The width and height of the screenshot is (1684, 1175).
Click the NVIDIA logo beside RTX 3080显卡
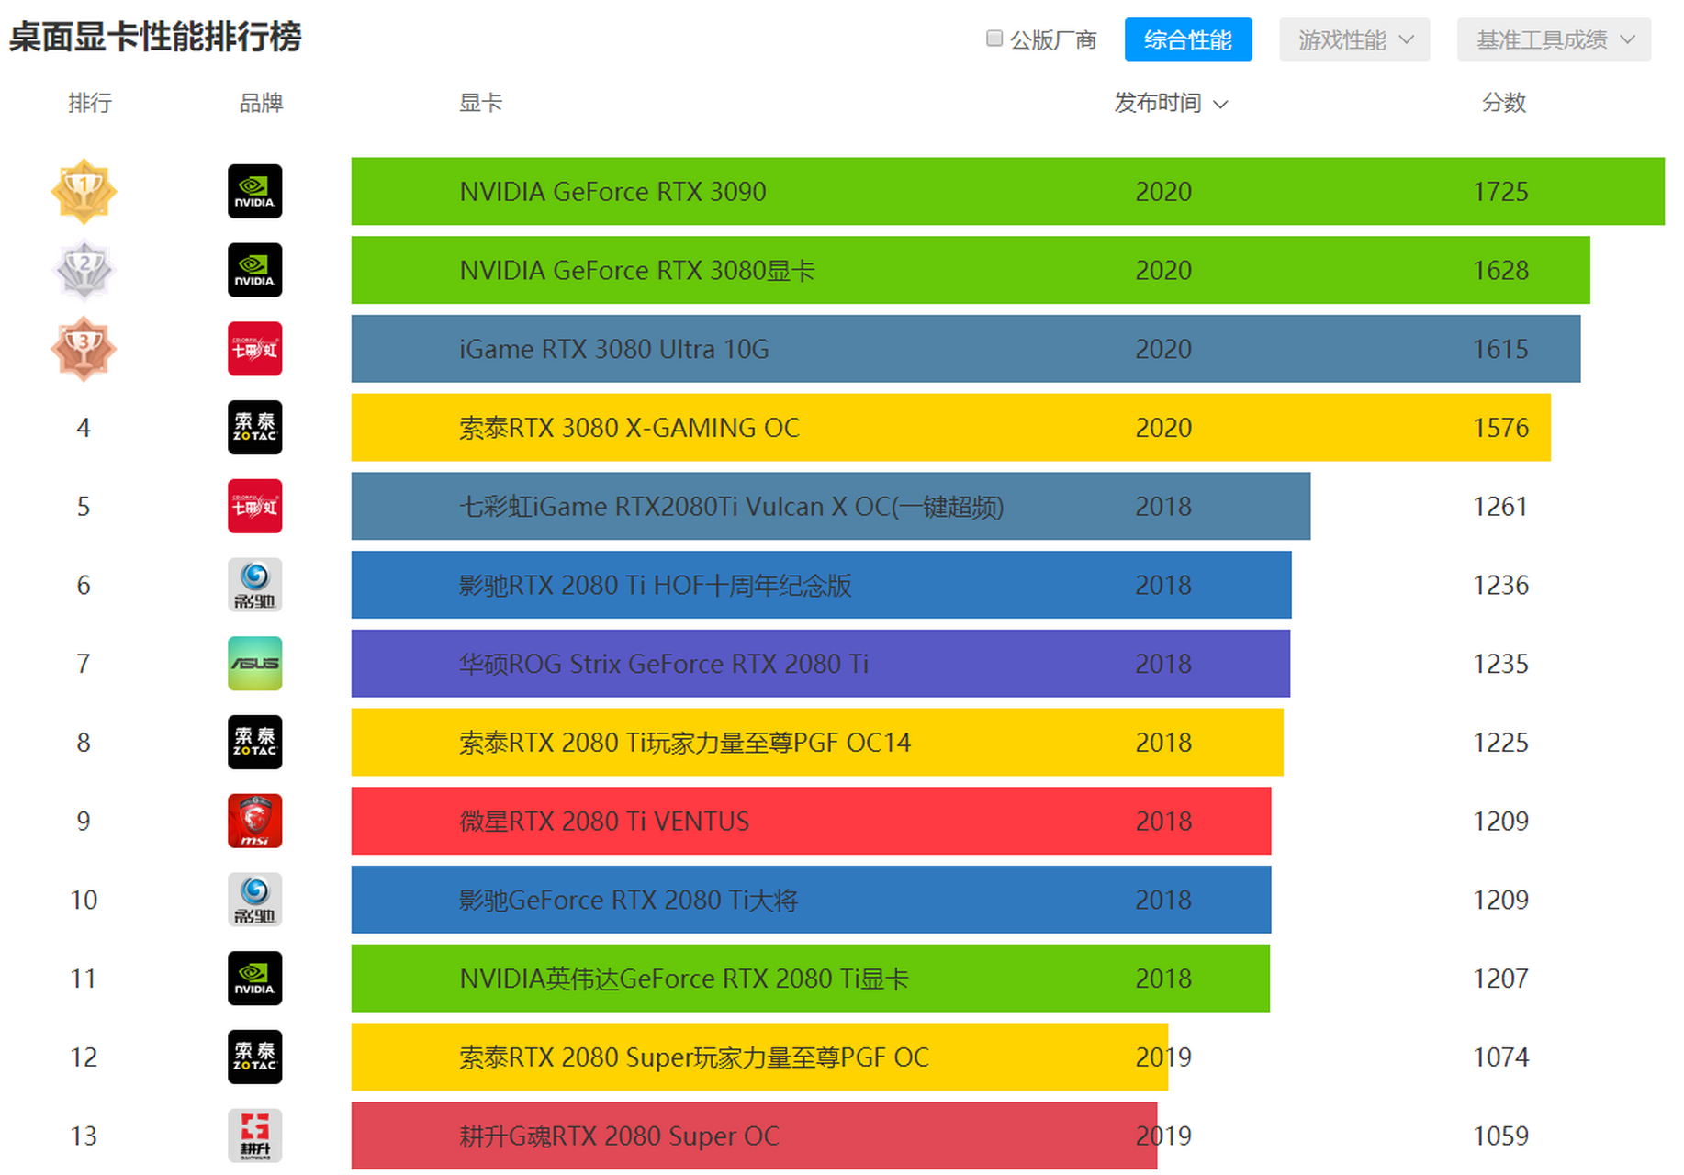(x=254, y=270)
